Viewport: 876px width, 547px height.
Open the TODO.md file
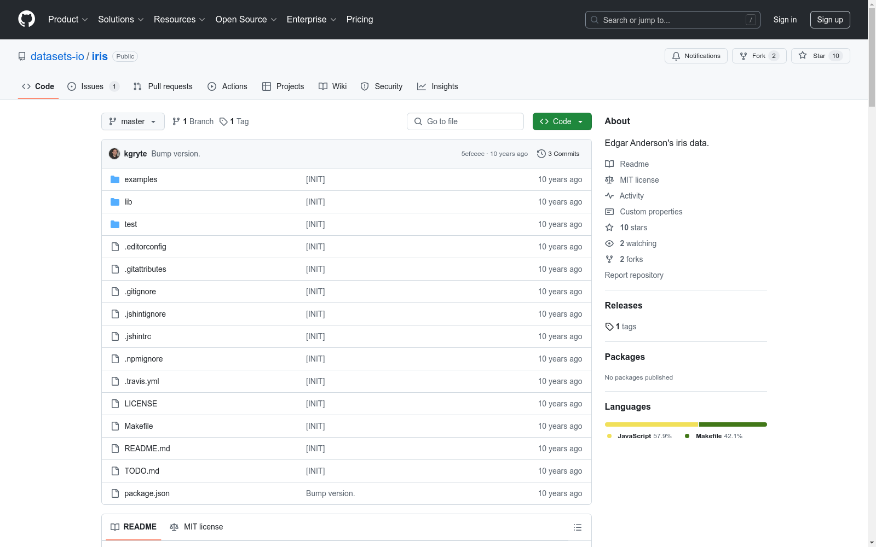142,471
